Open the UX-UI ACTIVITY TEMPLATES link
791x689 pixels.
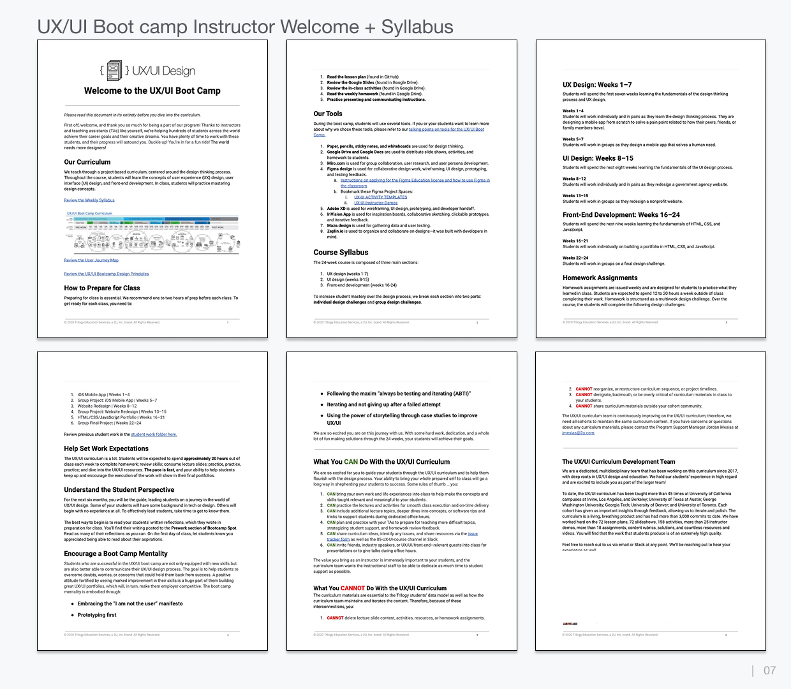coord(381,197)
